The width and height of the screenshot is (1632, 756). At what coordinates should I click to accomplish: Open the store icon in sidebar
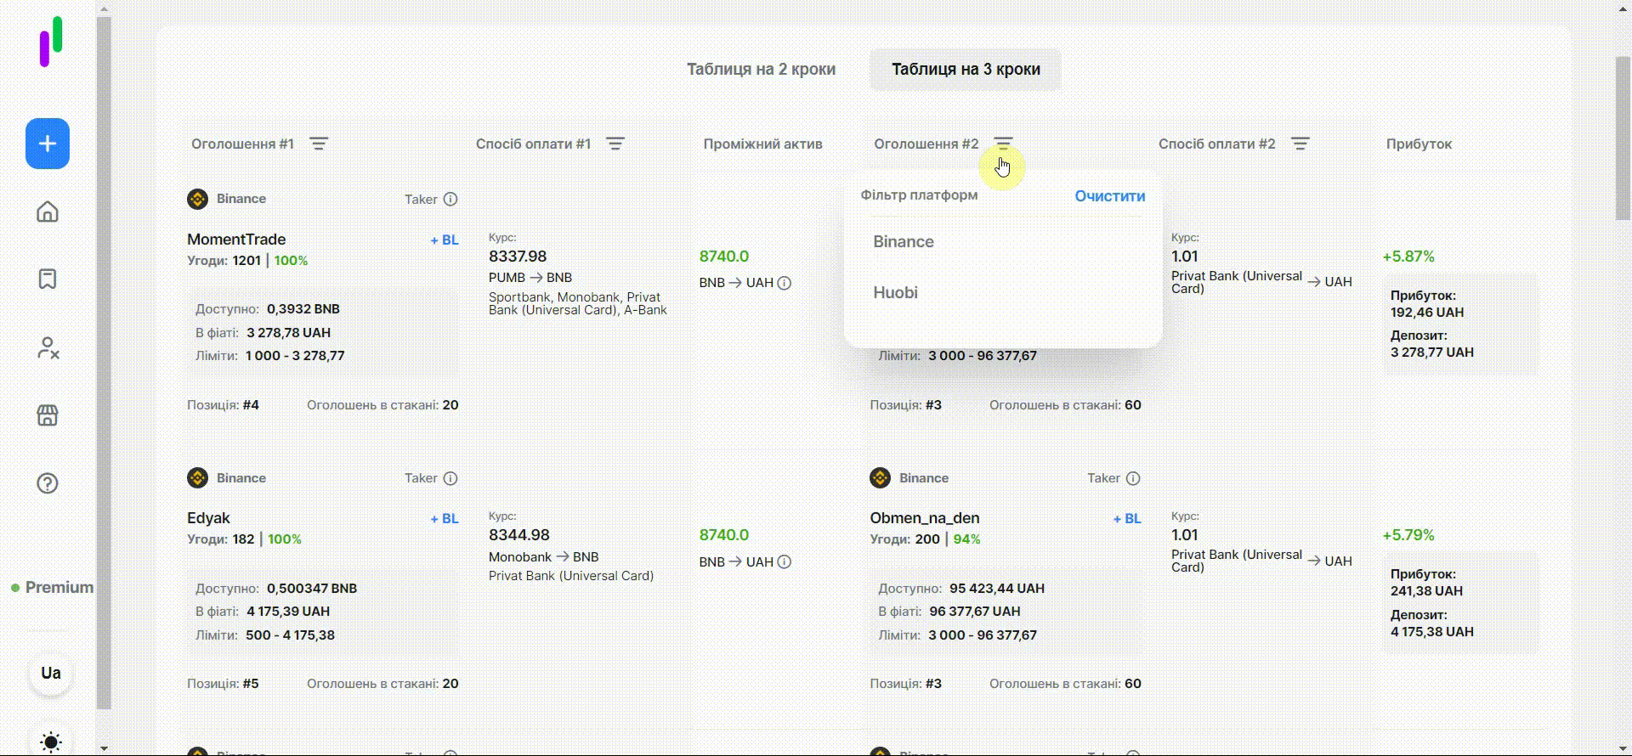(48, 415)
